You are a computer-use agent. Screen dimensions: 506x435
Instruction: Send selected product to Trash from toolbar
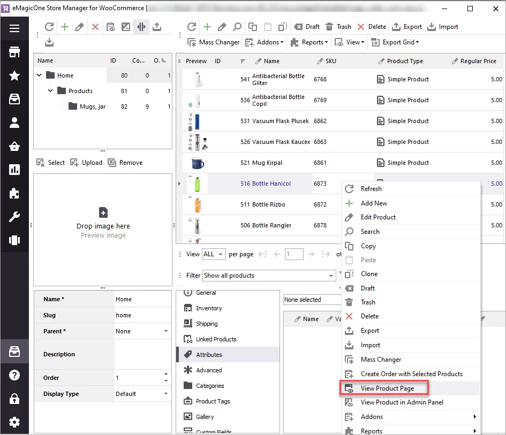337,26
